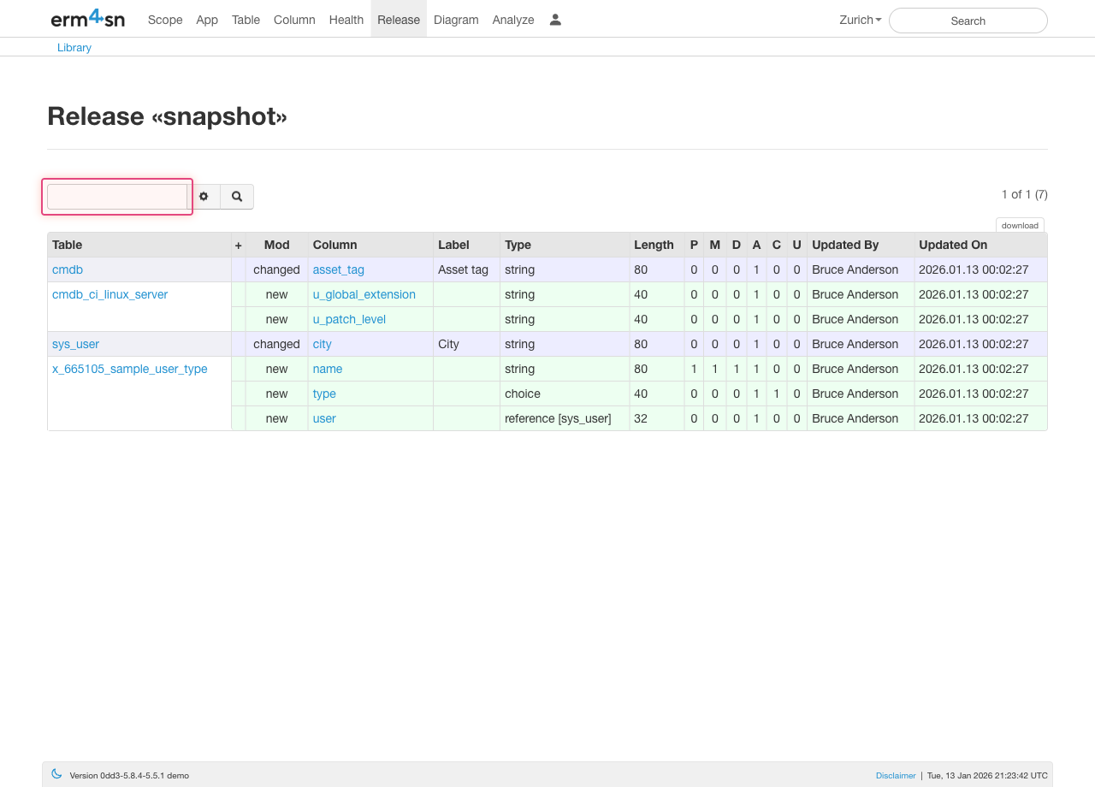Click the erm4sn logo

87,19
